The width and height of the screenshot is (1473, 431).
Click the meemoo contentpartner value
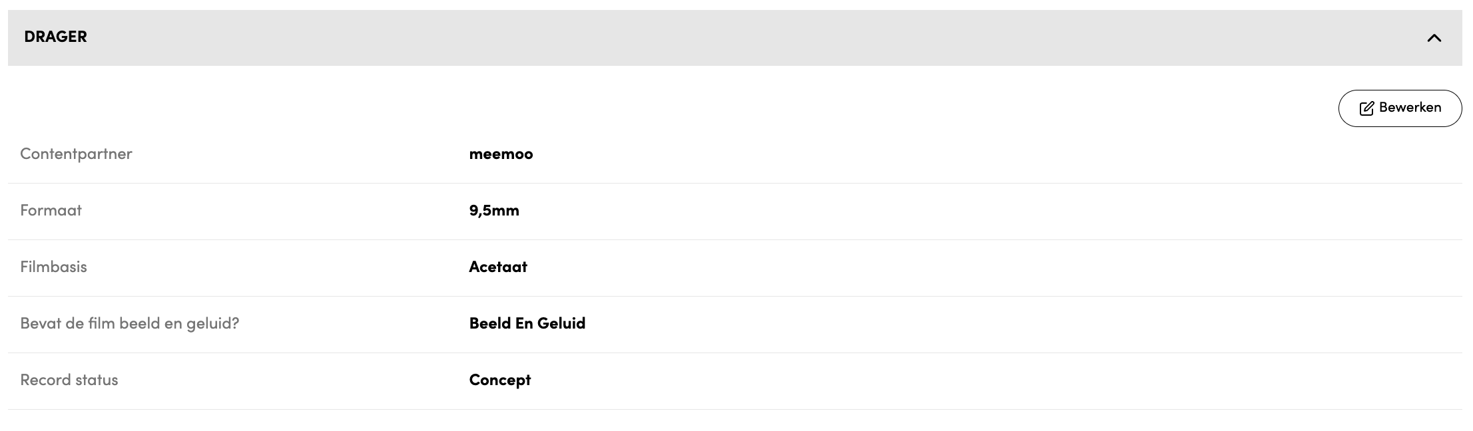[x=501, y=154]
